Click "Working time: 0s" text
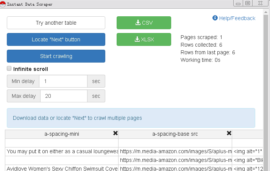Viewport: 270px width, 171px height. point(200,60)
